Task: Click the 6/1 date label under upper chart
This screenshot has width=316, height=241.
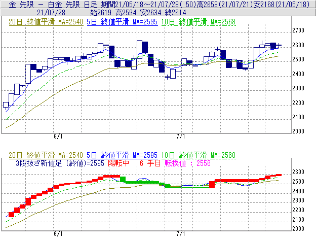Action: tap(58, 136)
